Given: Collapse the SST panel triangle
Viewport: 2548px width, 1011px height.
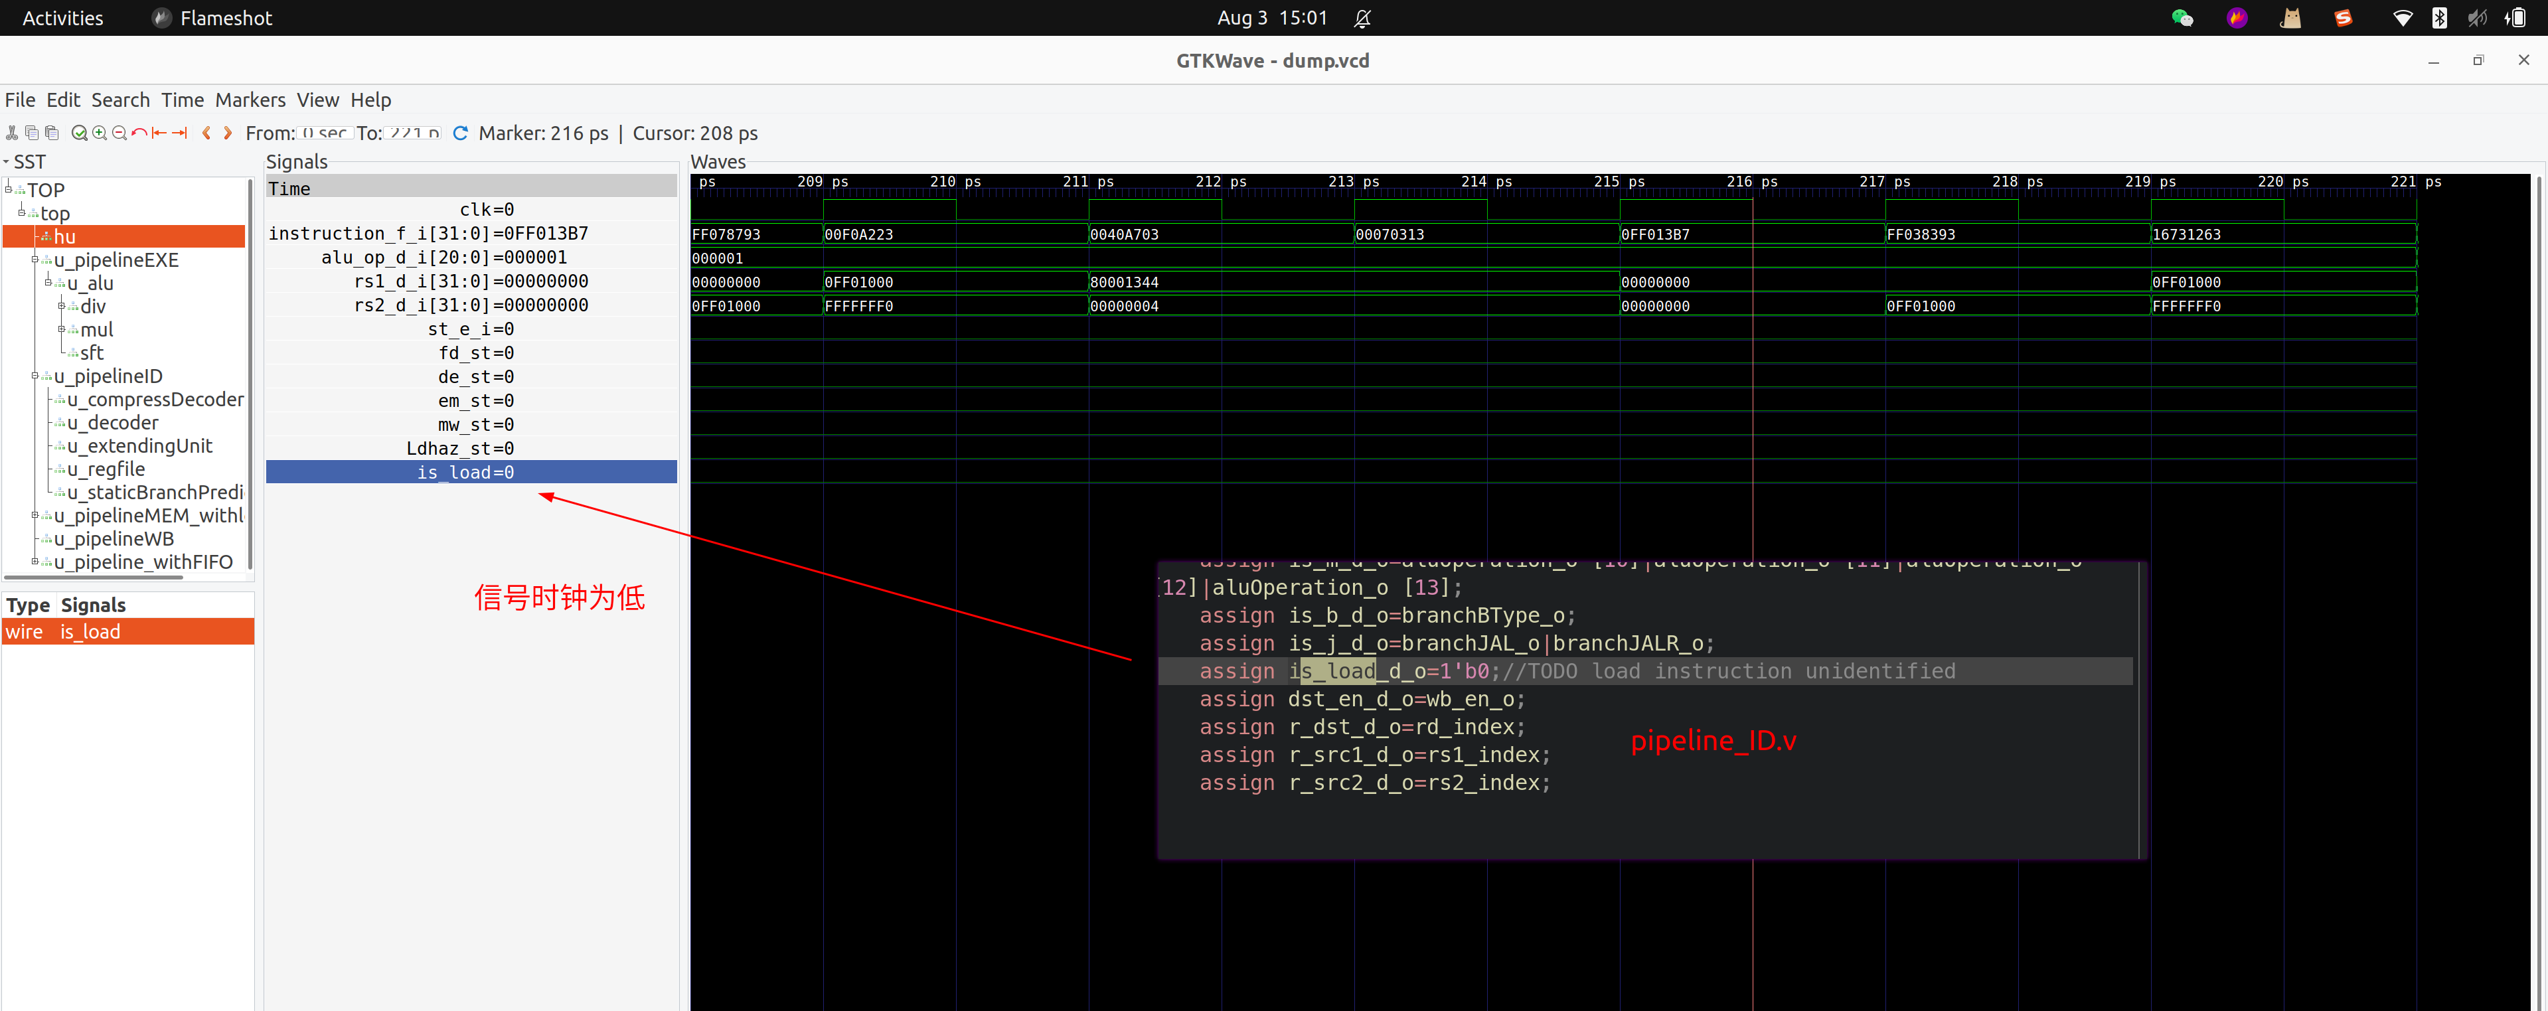Looking at the screenshot, I should coord(6,161).
